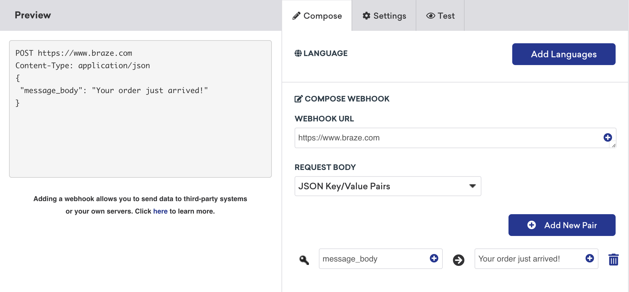629x292 pixels.
Task: Click the globe icon next to Language
Action: pos(298,53)
